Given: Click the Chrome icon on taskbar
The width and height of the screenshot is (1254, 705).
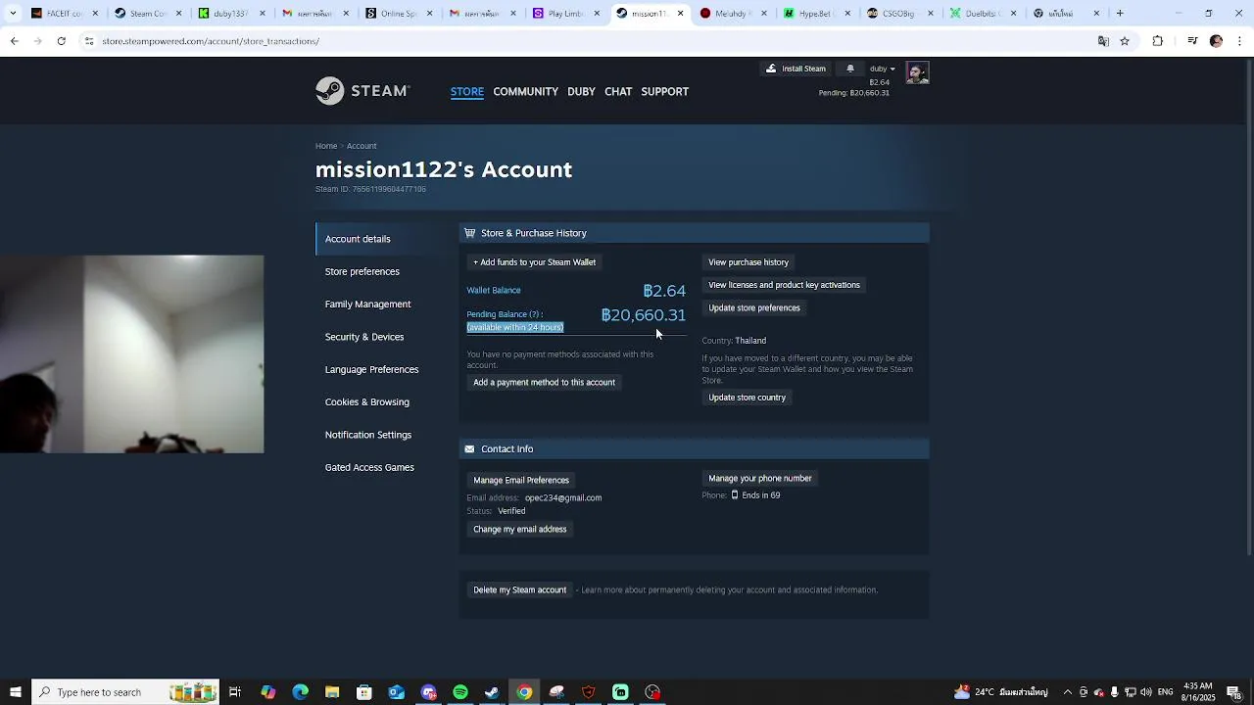Looking at the screenshot, I should coord(524,692).
